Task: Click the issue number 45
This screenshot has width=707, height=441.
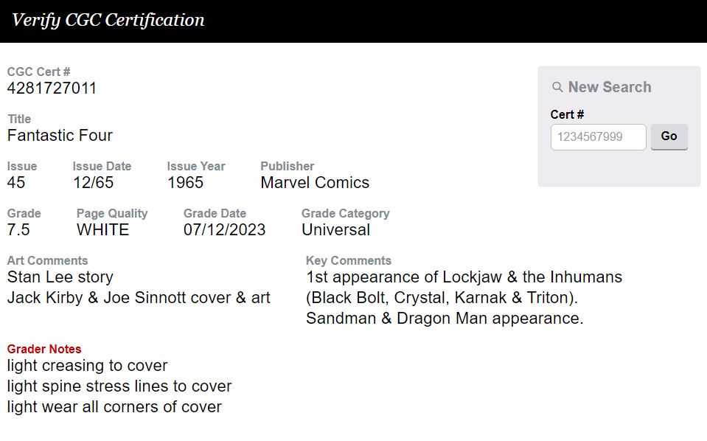Action: click(x=16, y=182)
